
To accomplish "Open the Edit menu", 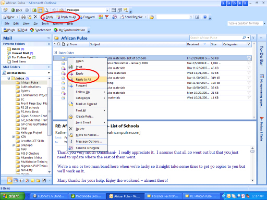I will click(x=16, y=23).
